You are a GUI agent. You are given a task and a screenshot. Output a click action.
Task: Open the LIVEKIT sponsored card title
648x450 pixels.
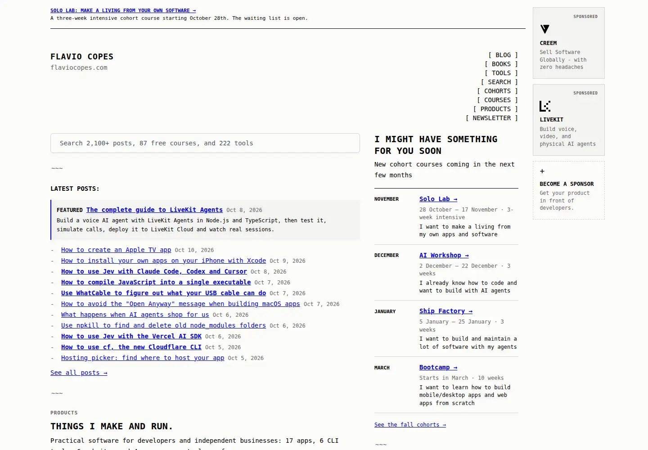[x=552, y=120]
